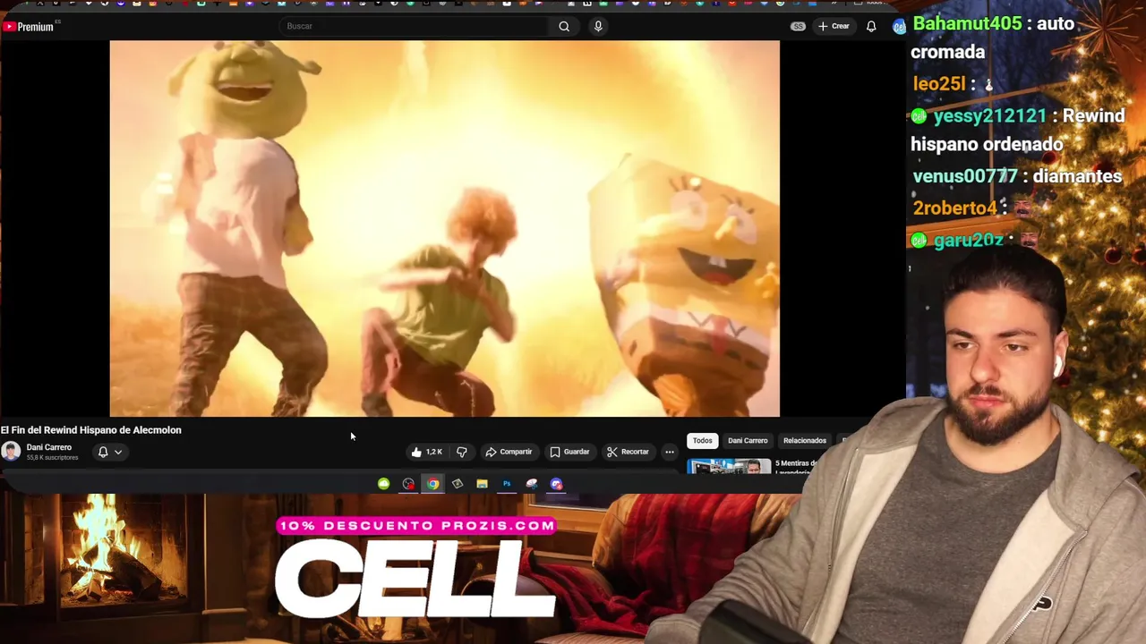Click the dark round taskbar icon with red dot
Image resolution: width=1146 pixels, height=644 pixels.
point(408,484)
